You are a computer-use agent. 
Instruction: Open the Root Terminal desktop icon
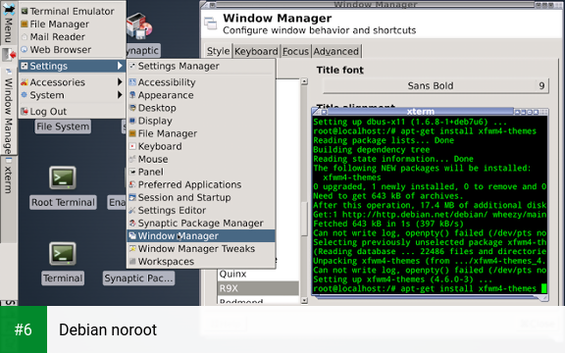pos(63,177)
